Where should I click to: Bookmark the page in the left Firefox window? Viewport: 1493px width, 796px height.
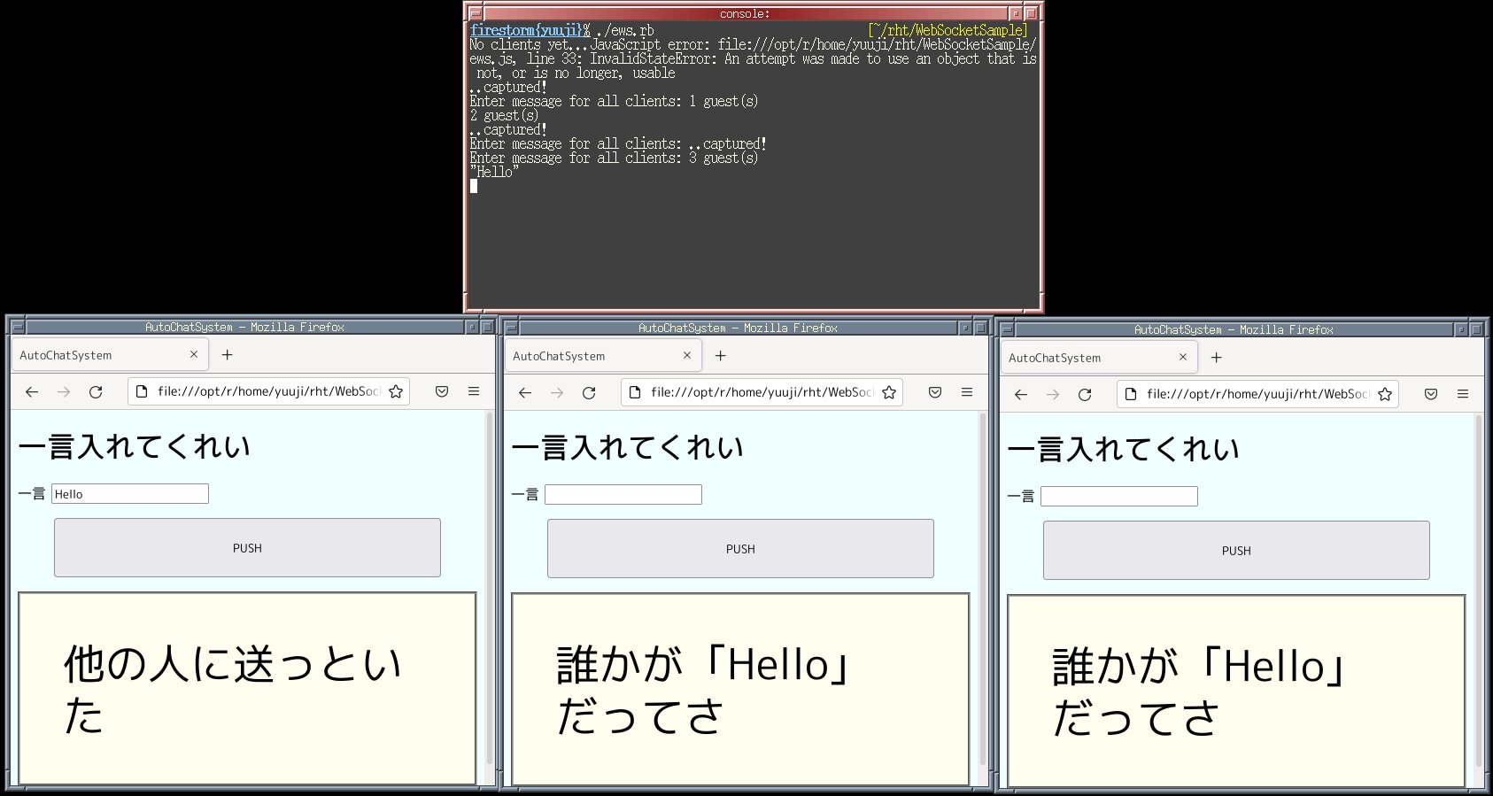click(x=396, y=392)
